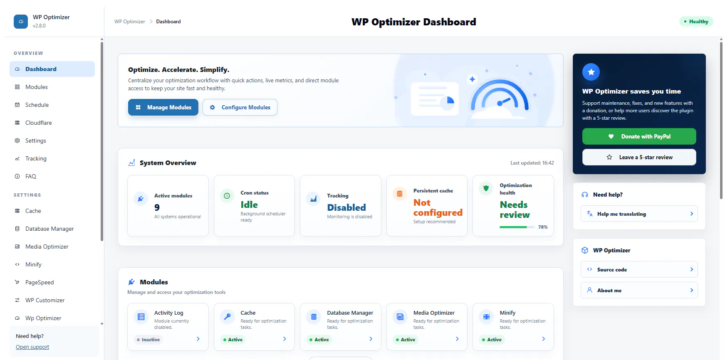Click the PageSpeed sidebar icon

(x=17, y=282)
